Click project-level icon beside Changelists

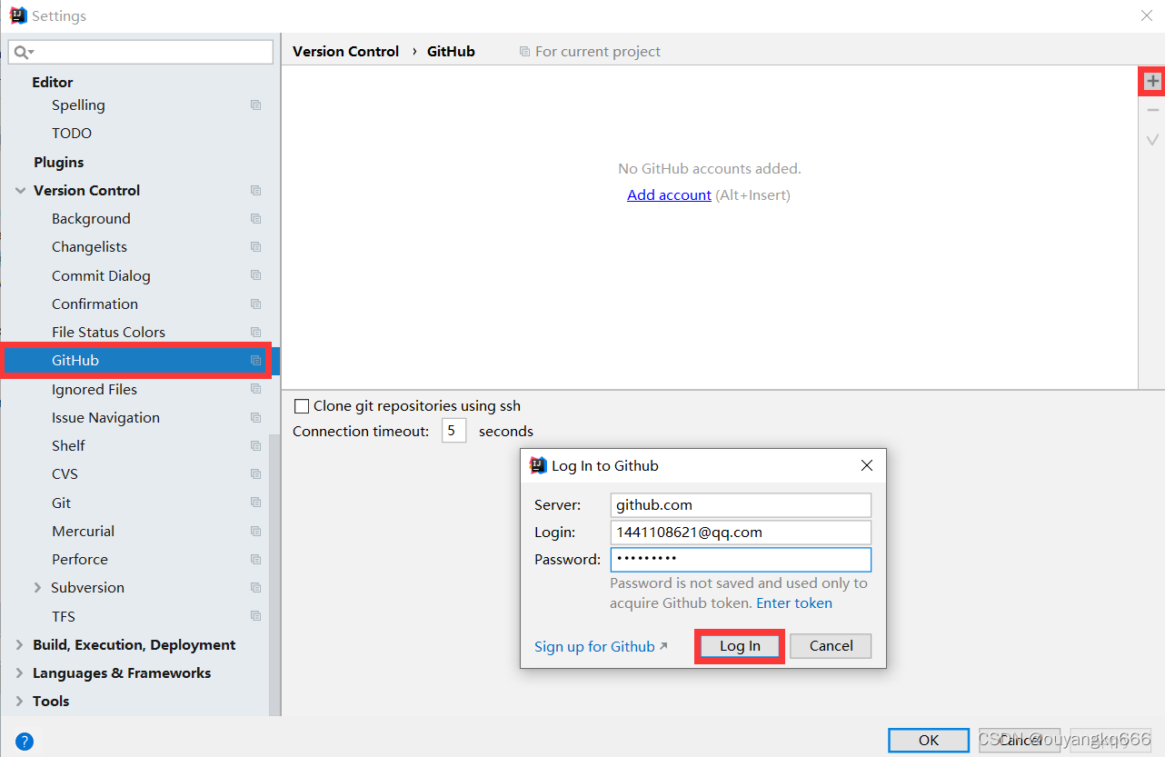point(256,247)
